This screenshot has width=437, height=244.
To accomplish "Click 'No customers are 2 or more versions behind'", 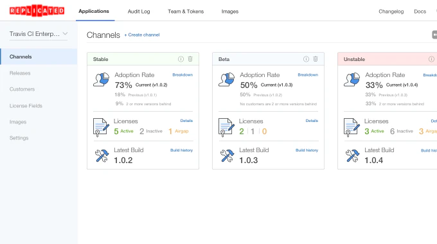I will 278,104.
